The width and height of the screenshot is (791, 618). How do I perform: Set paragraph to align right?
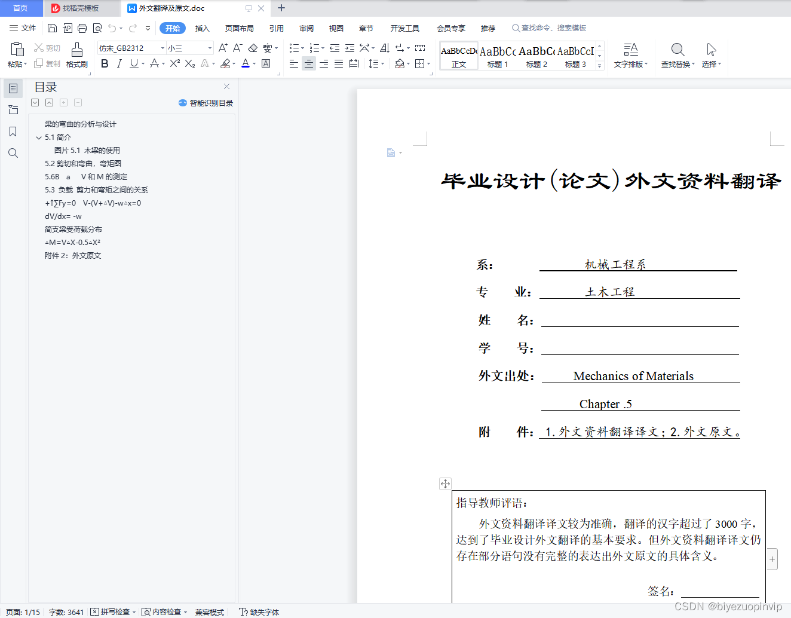point(324,63)
